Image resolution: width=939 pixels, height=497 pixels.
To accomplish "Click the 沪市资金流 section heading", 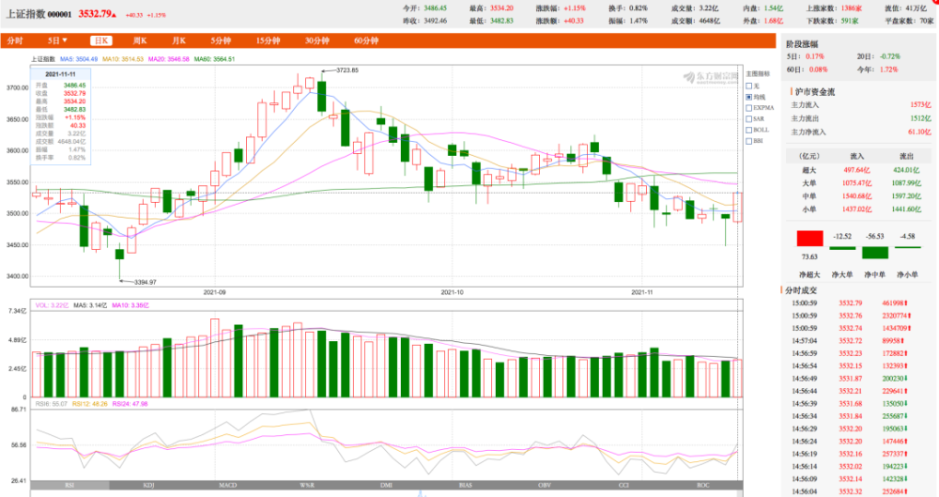I will point(815,92).
